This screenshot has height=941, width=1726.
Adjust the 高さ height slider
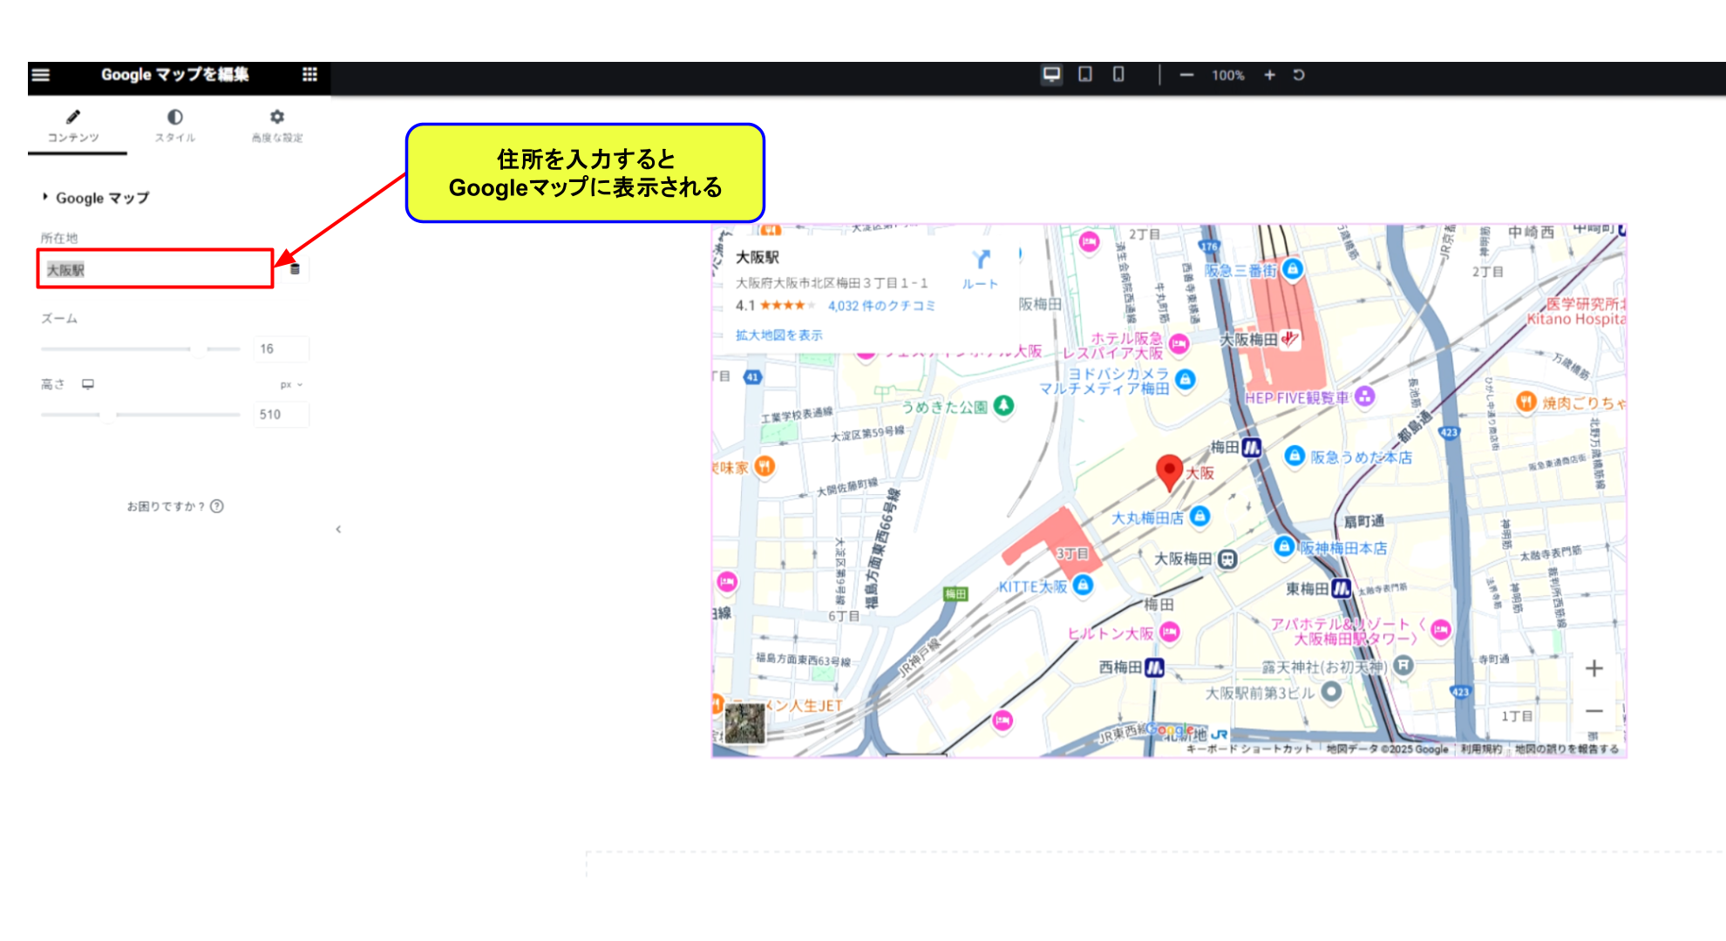tap(107, 415)
